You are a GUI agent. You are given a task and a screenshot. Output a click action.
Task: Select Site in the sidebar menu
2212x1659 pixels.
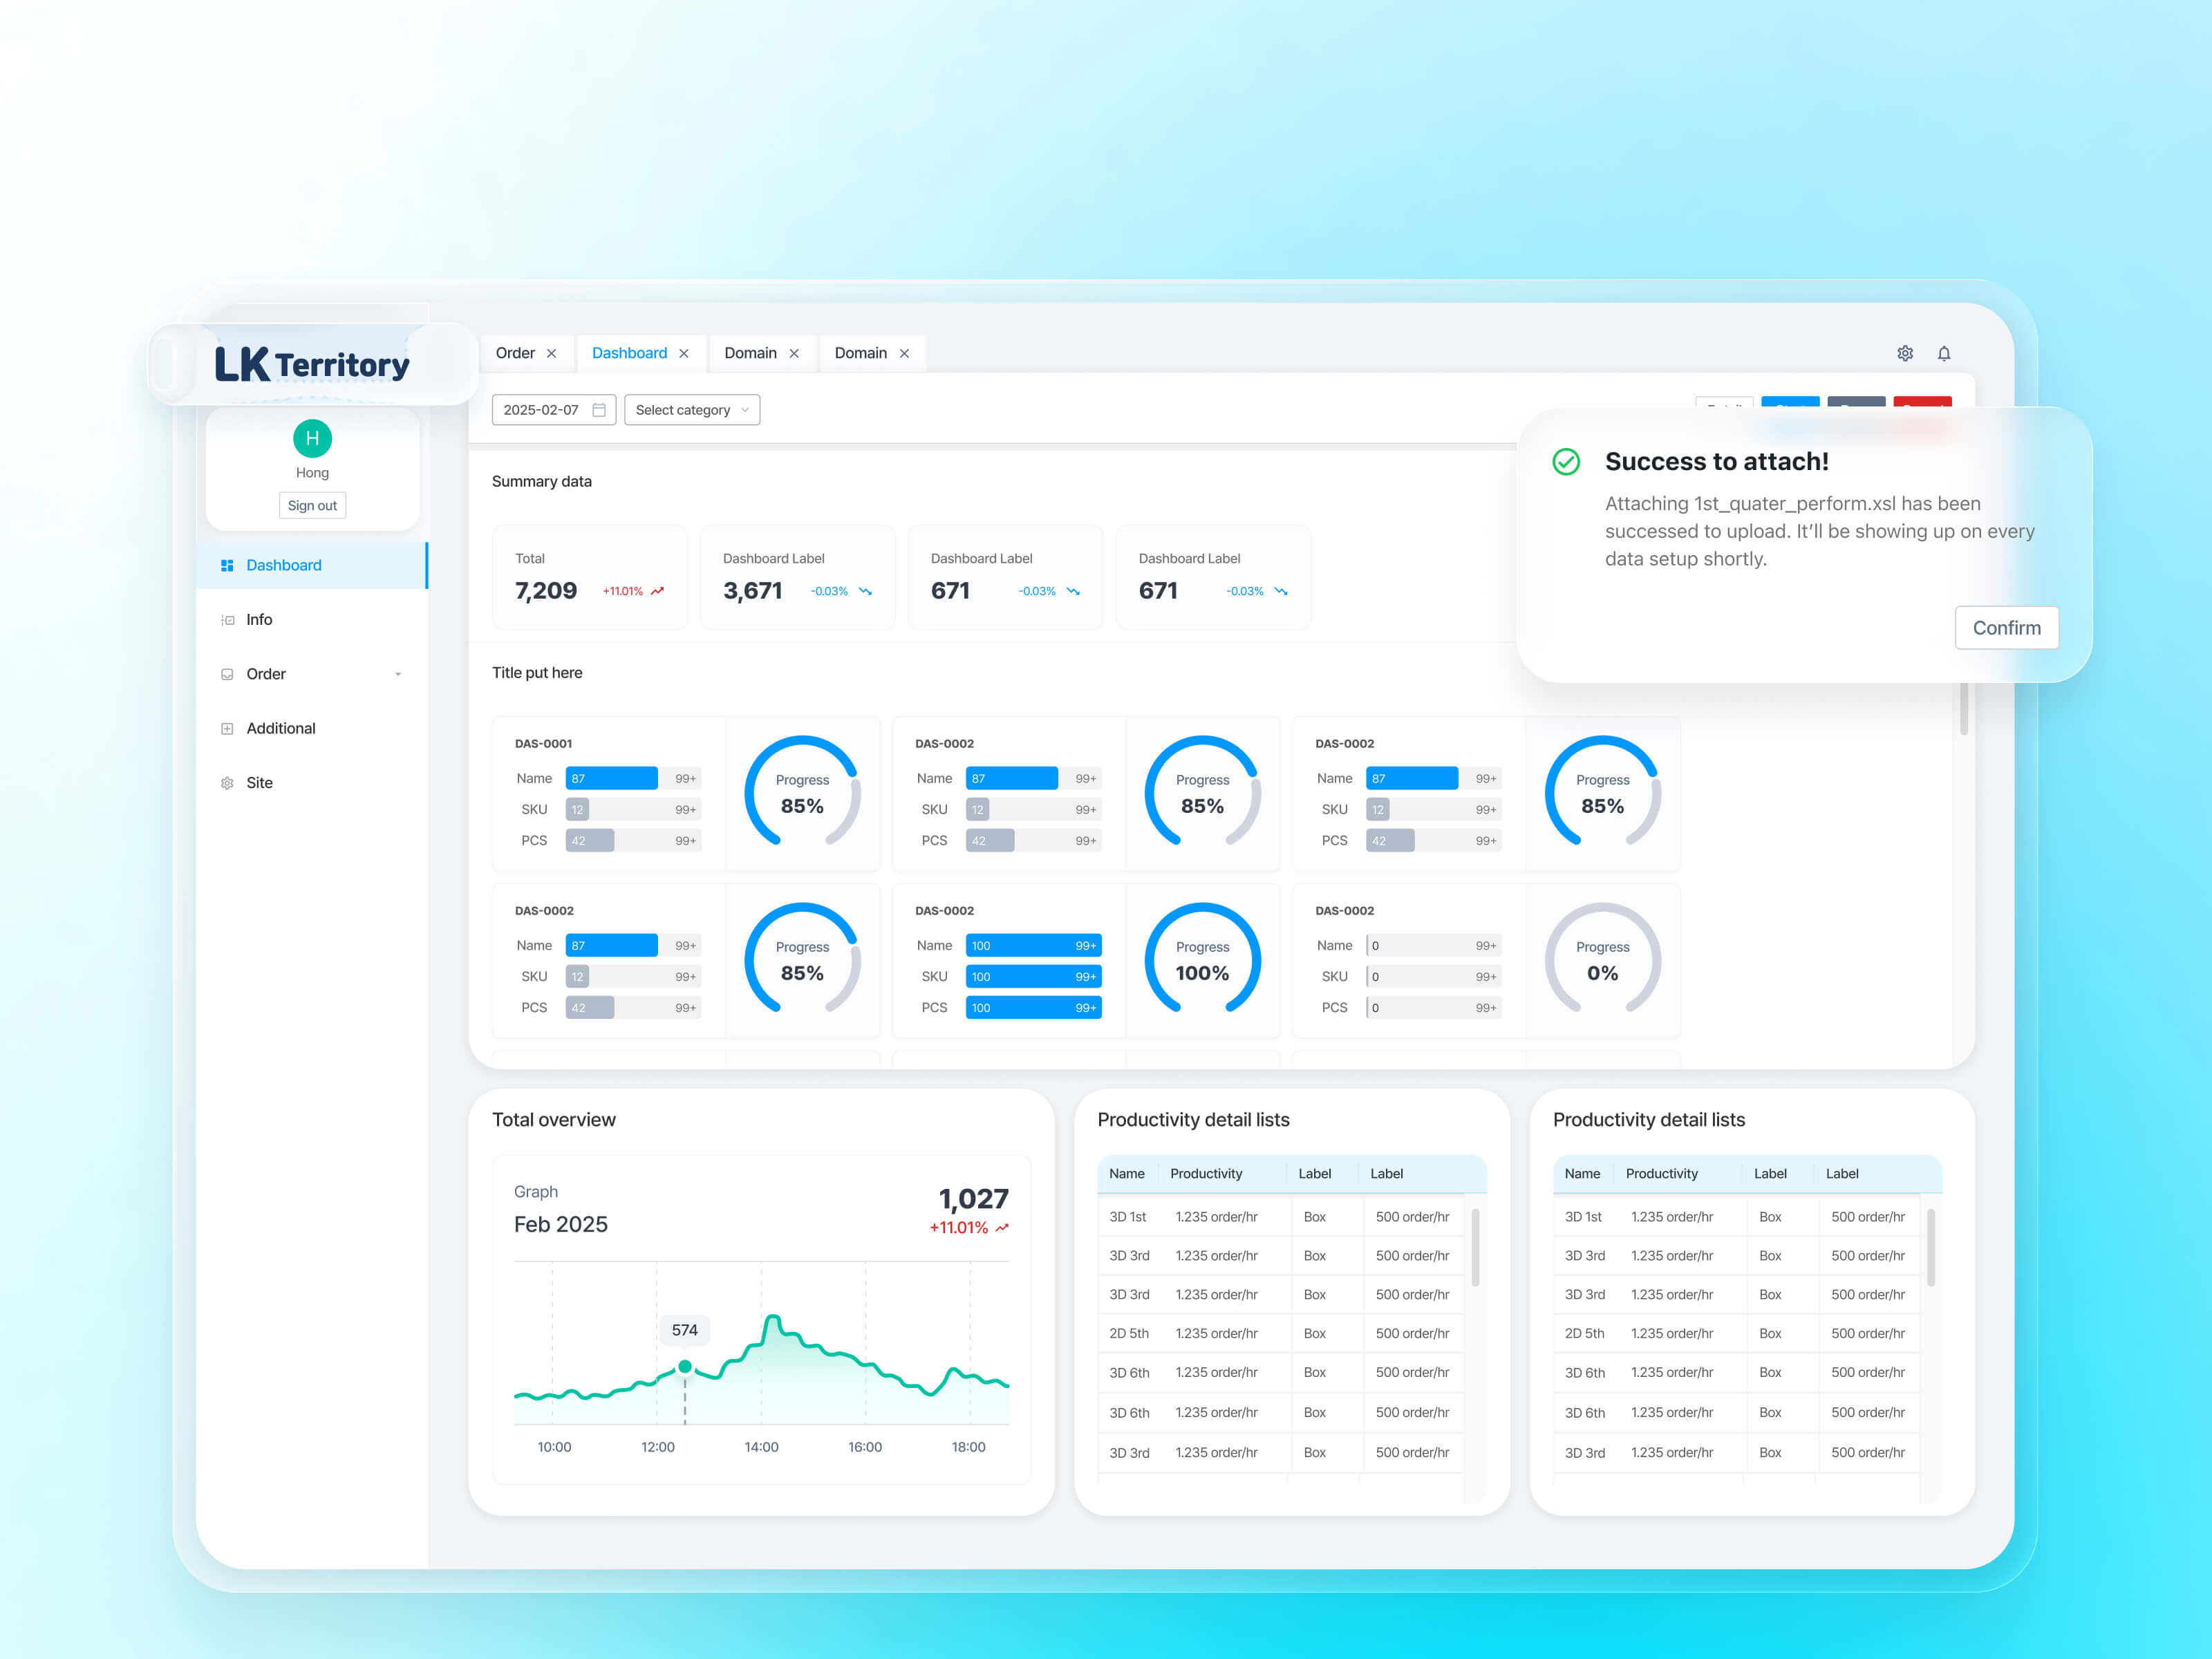tap(312, 783)
